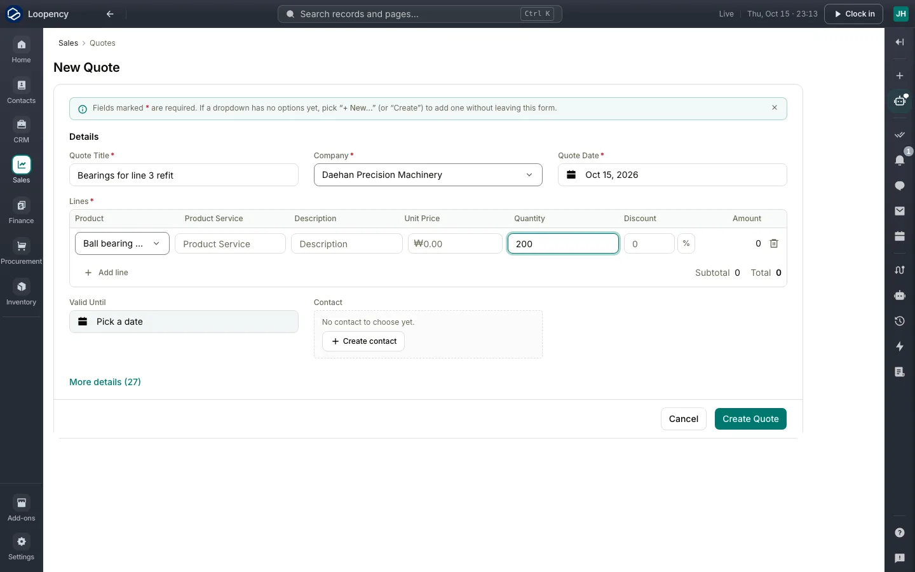Click the Sales breadcrumb
Image resolution: width=915 pixels, height=572 pixels.
pyautogui.click(x=68, y=43)
